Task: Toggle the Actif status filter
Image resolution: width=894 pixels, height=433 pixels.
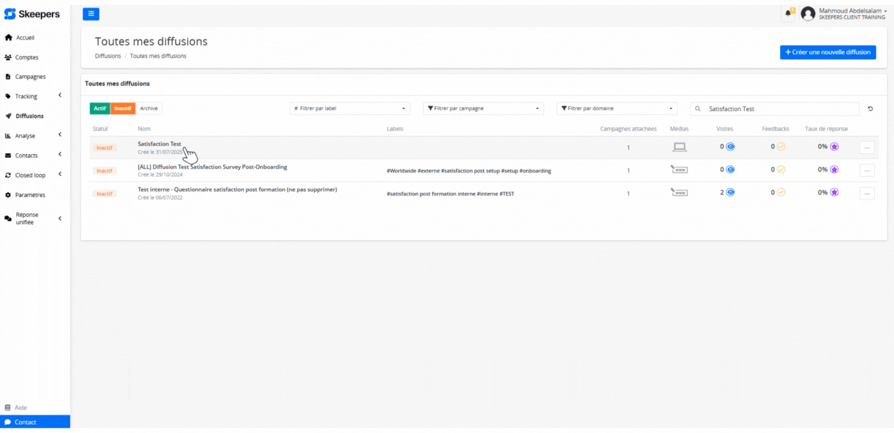Action: [100, 109]
